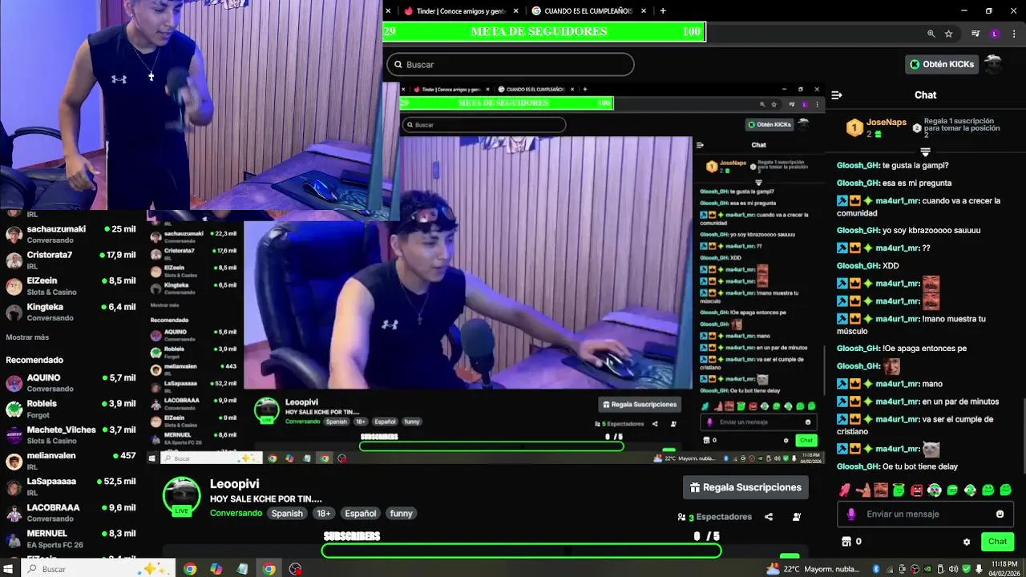The height and width of the screenshot is (577, 1026).
Task: Click JoseNaps in the chat leaderboard
Action: click(x=886, y=123)
